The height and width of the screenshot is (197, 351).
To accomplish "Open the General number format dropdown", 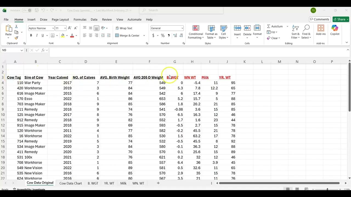I will pyautogui.click(x=182, y=28).
